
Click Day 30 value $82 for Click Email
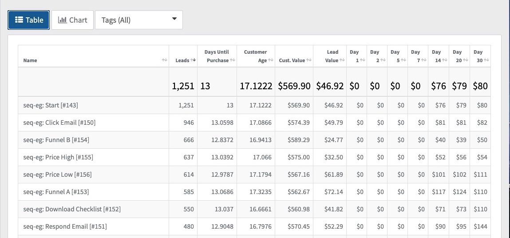click(482, 123)
